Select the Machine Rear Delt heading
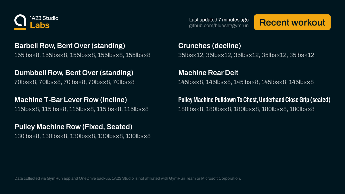This screenshot has height=194, width=345. [208, 73]
